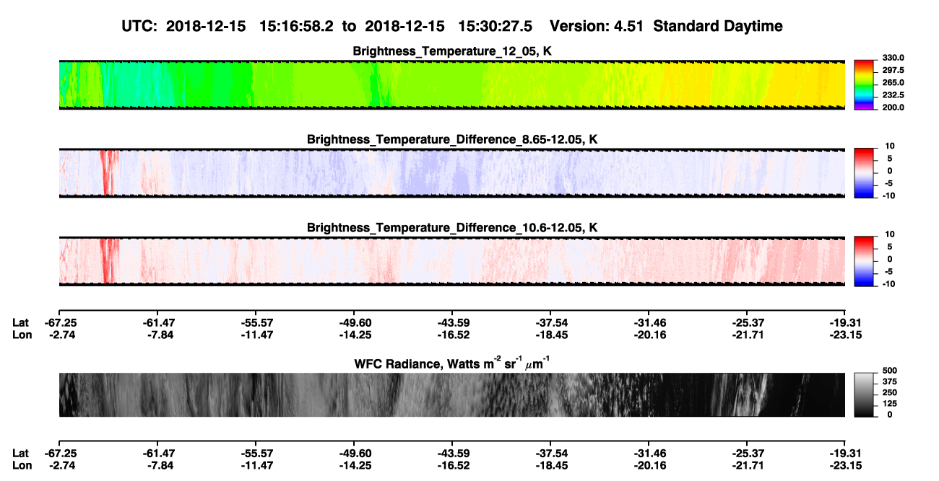Click the '125' tick on the WFC colorbar
939x481 pixels.
coord(889,404)
